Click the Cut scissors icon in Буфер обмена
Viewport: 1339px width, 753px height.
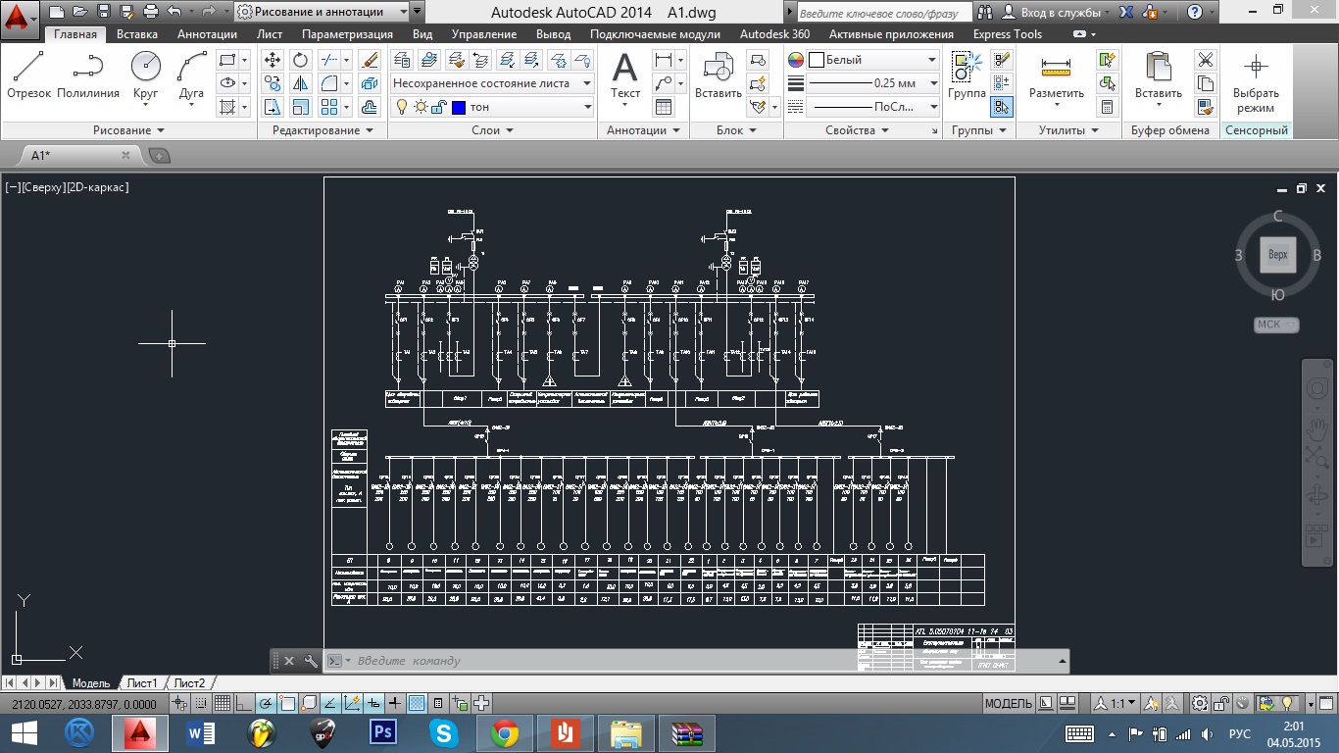pyautogui.click(x=1206, y=60)
